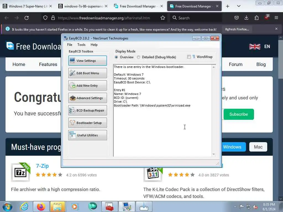Click the Firefox Search box
Screen dimensions: 283x212
pyautogui.click(x=196, y=18)
